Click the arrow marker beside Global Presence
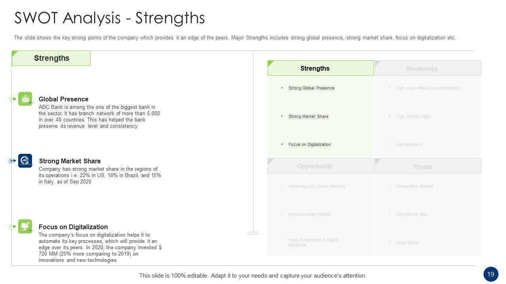 13,99
